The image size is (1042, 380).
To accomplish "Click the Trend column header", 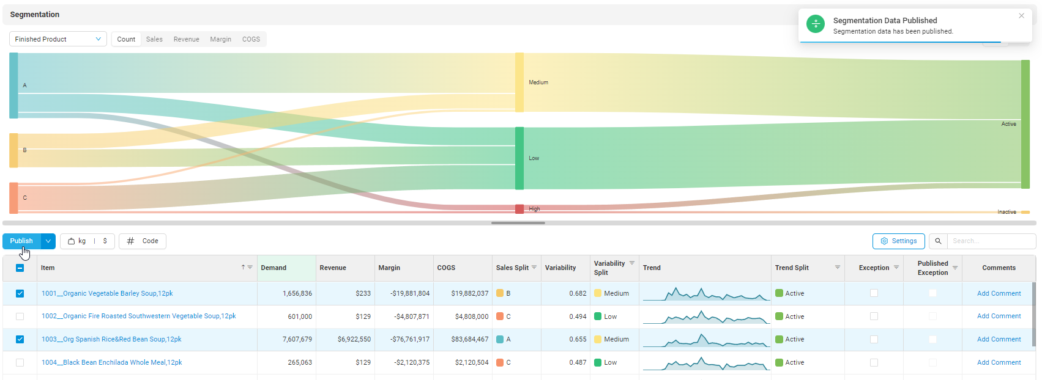I will click(705, 268).
